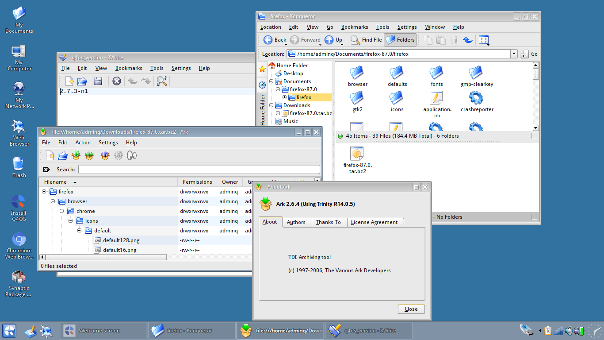Click Welcome screen taskbar button
Screen dimensions: 604x340
(103, 331)
